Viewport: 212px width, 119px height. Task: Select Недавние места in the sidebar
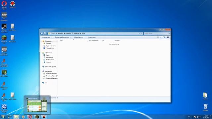[49, 46]
